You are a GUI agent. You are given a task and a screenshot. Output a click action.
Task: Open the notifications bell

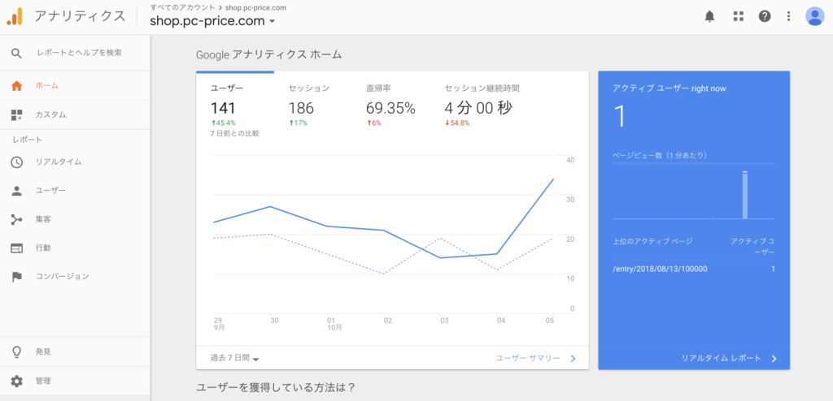709,16
